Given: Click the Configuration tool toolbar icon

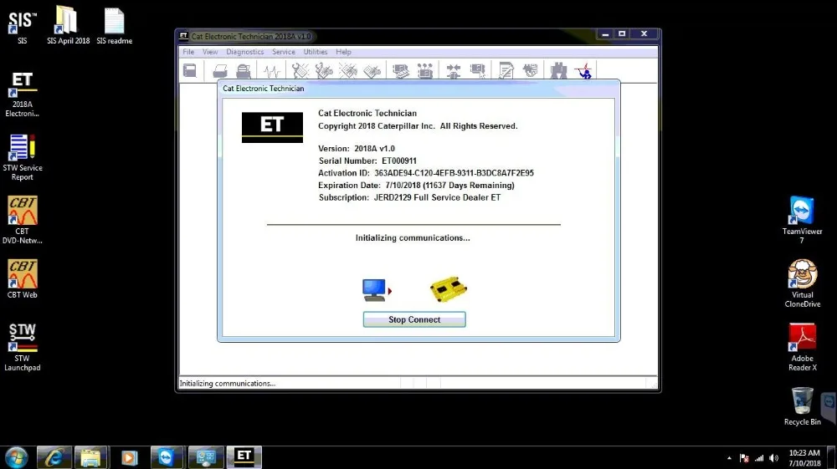Looking at the screenshot, I should point(425,70).
